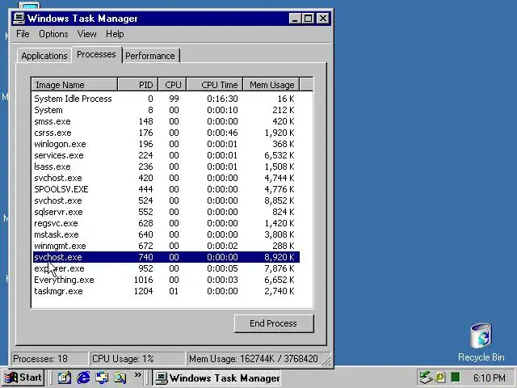This screenshot has height=388, width=517.
Task: Close the Windows Task Manager window
Action: tap(323, 18)
